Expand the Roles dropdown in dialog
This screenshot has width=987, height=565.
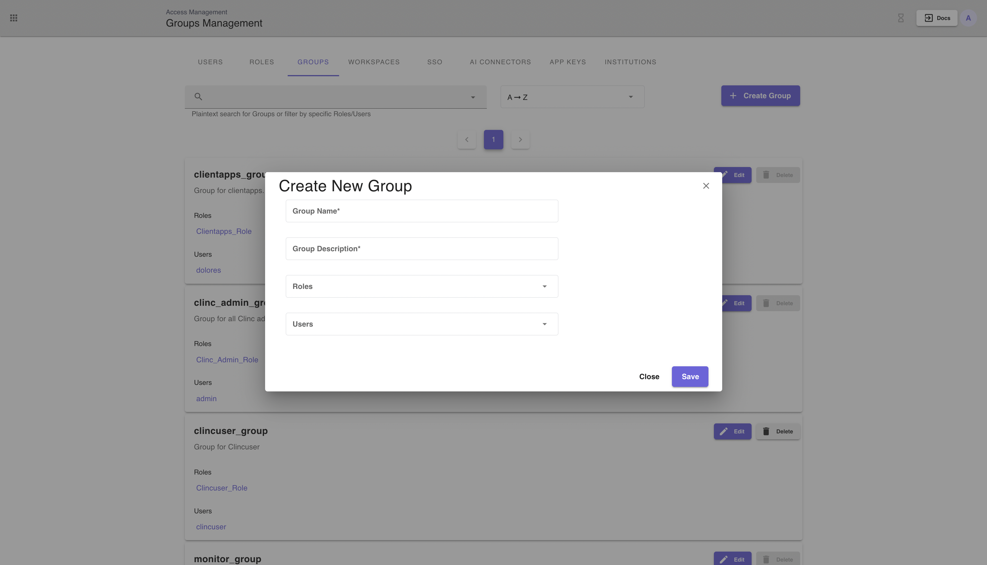point(422,286)
